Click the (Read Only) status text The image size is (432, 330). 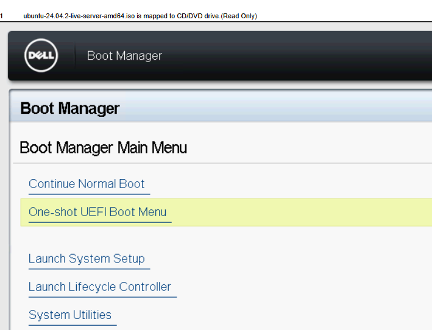(x=238, y=16)
